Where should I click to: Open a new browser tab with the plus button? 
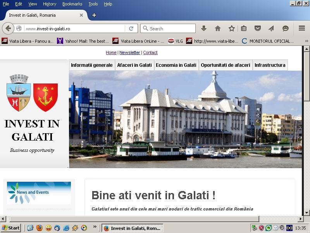coord(94,16)
